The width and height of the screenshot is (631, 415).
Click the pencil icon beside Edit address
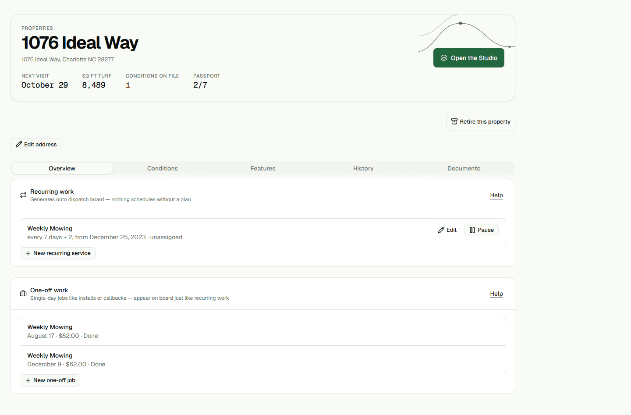coord(19,144)
